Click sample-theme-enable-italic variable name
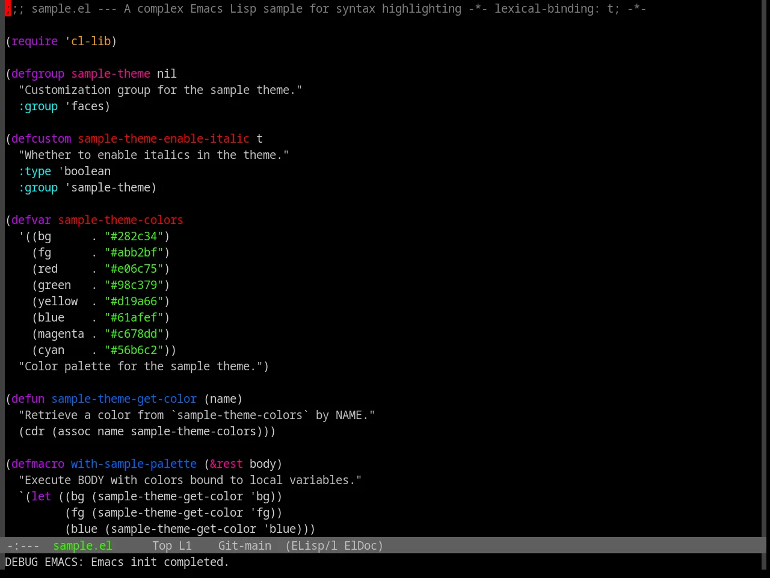This screenshot has width=770, height=578. [164, 138]
